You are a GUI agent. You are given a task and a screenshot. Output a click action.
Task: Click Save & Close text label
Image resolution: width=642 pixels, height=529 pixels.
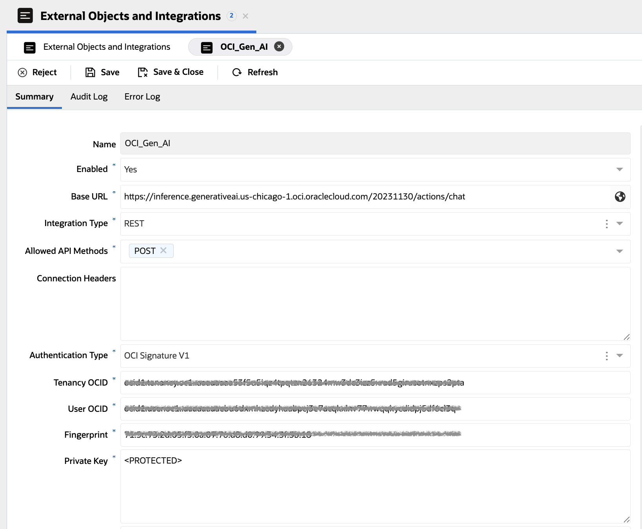(178, 72)
